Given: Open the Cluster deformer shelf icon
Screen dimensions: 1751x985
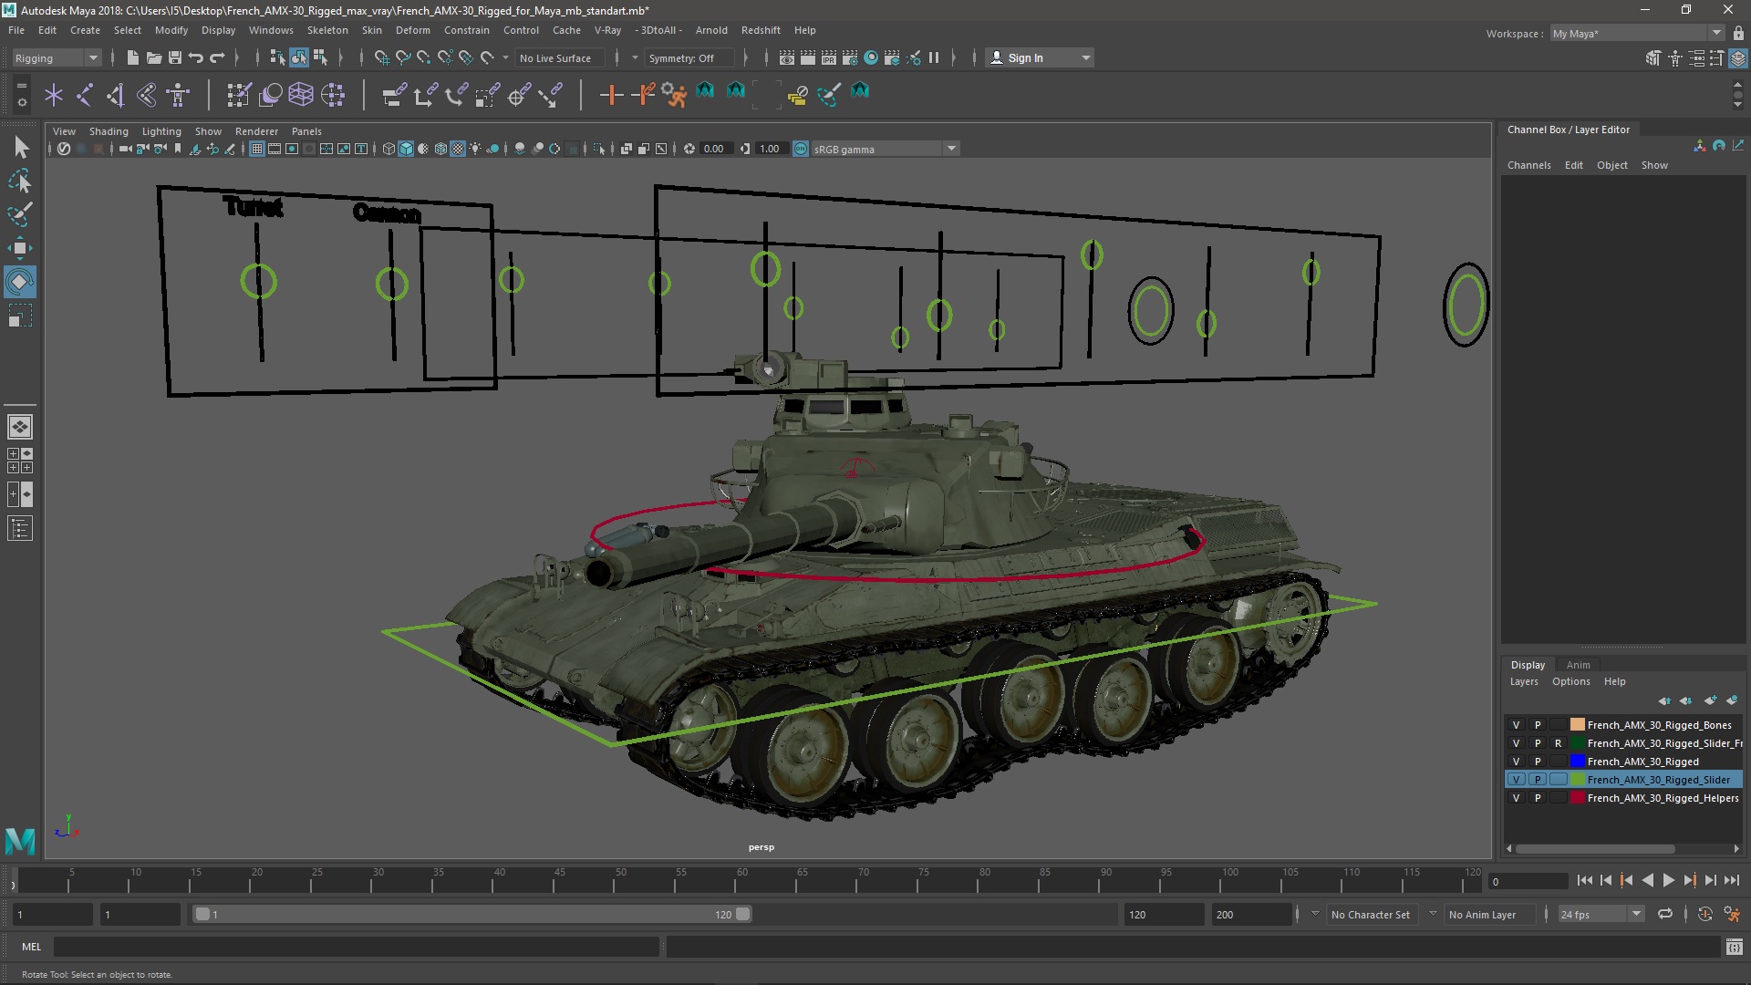Looking at the screenshot, I should click(x=333, y=94).
